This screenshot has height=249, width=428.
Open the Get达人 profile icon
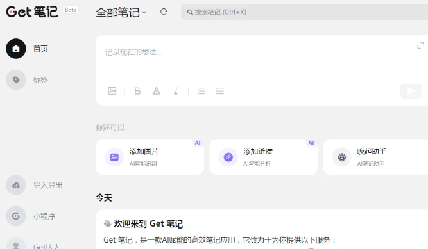[16, 243]
